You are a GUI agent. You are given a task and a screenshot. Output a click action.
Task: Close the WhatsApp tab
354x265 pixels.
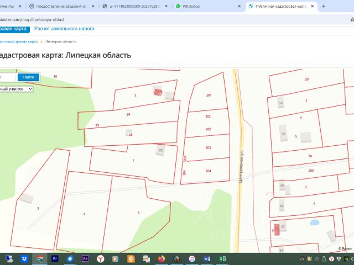(240, 6)
